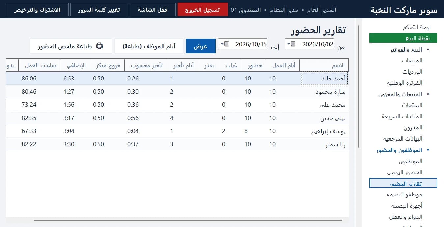
Task: Open 'البيانات المرجعية' sidebar item
Action: point(402,139)
